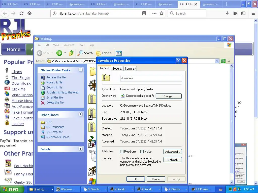
Task: Open Firefox library icon
Action: [x=235, y=13]
